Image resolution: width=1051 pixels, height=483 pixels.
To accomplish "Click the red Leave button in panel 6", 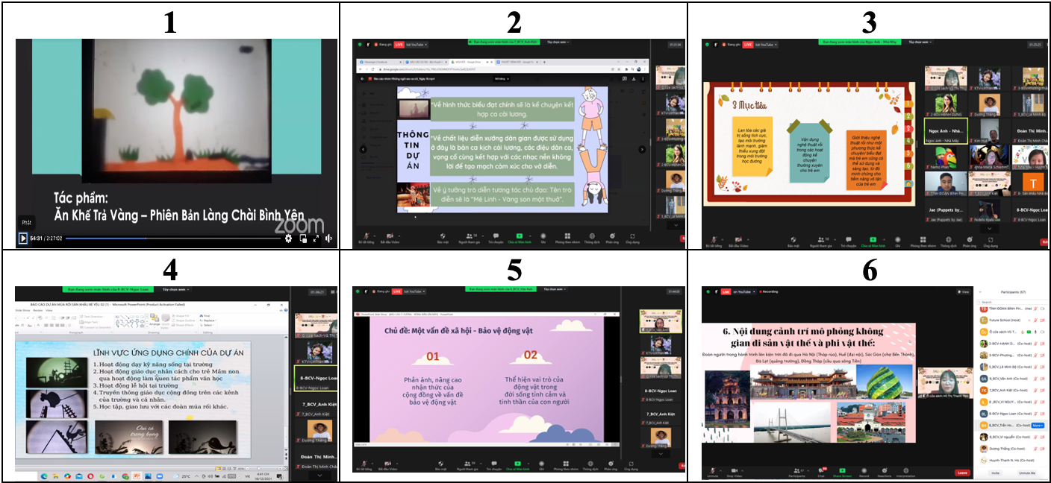I will [961, 473].
